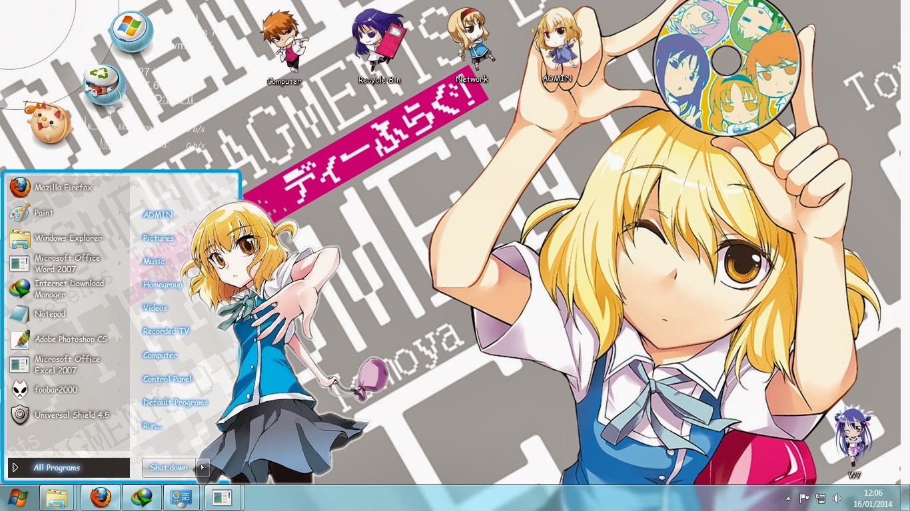Launch Mozilla Firefox from the Start menu list
This screenshot has height=511, width=910.
[x=69, y=188]
